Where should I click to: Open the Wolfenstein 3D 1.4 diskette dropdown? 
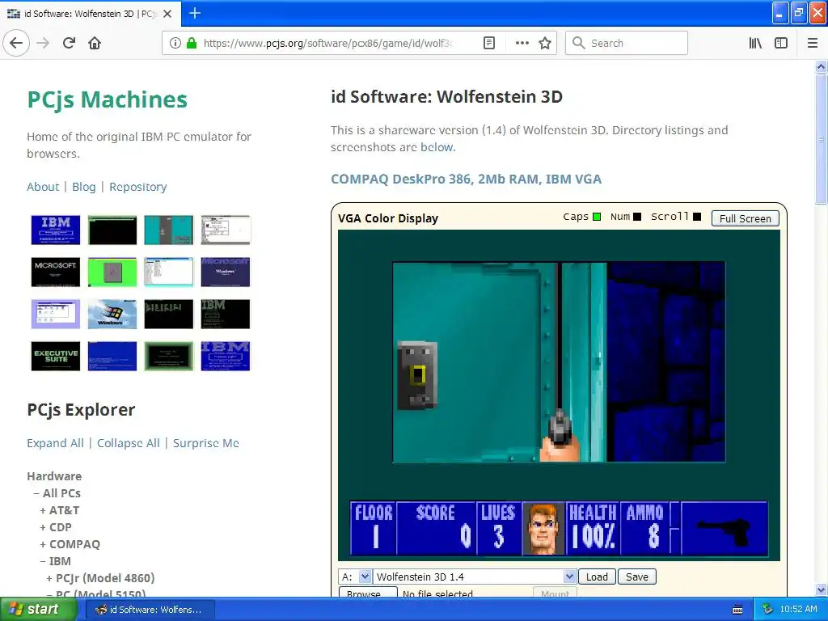[475, 577]
